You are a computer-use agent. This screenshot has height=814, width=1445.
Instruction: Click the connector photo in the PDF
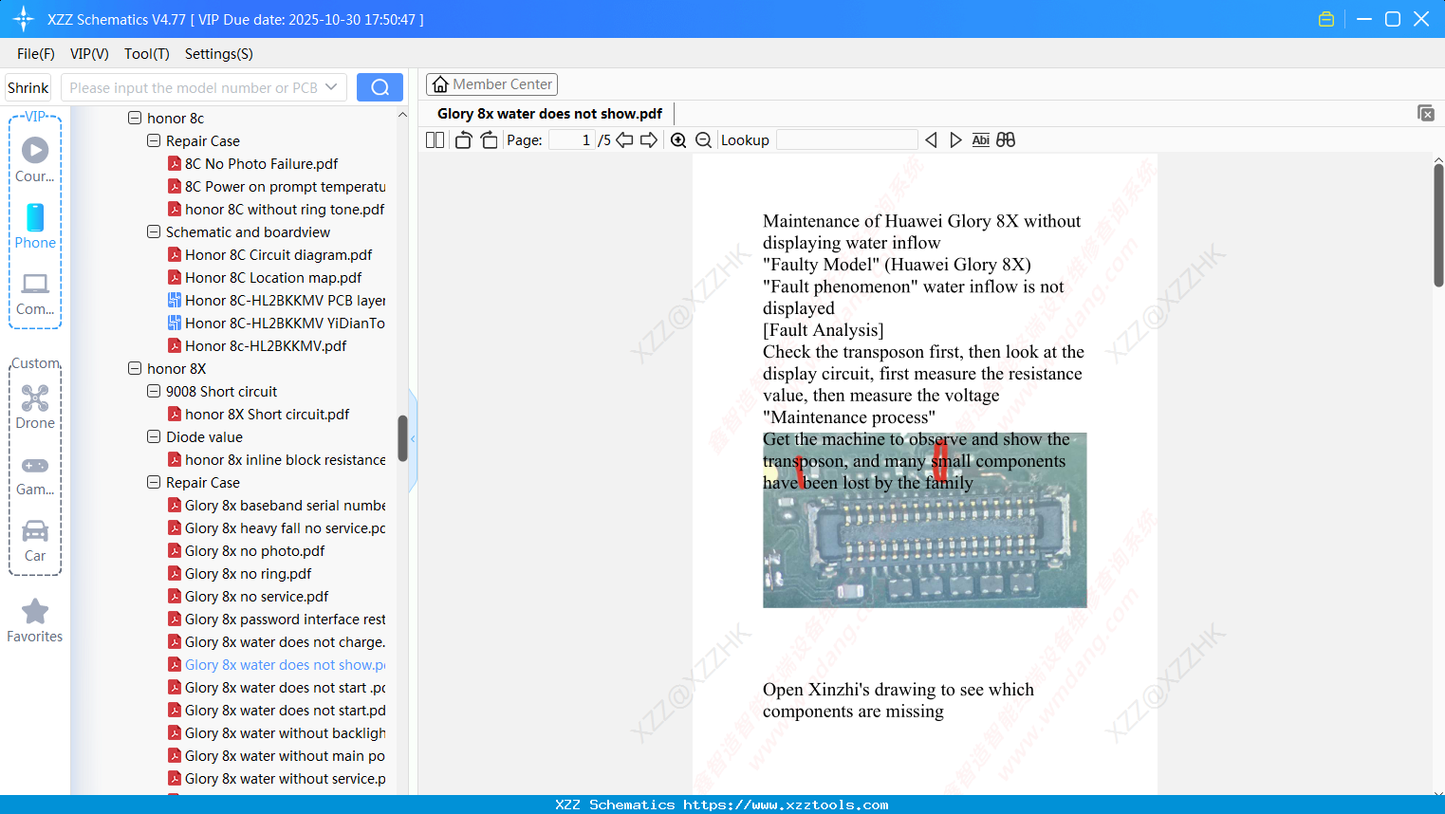point(924,520)
